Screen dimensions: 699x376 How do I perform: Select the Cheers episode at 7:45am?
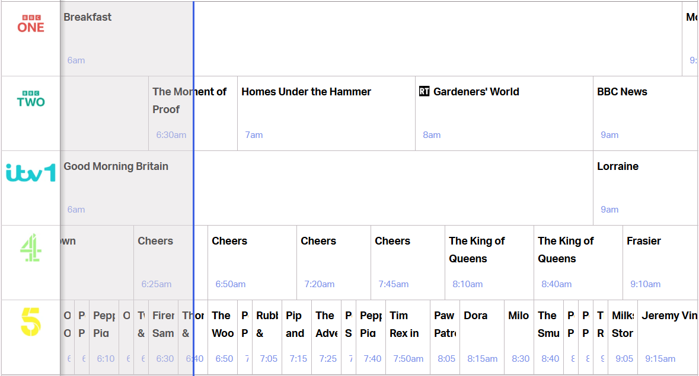(x=408, y=262)
